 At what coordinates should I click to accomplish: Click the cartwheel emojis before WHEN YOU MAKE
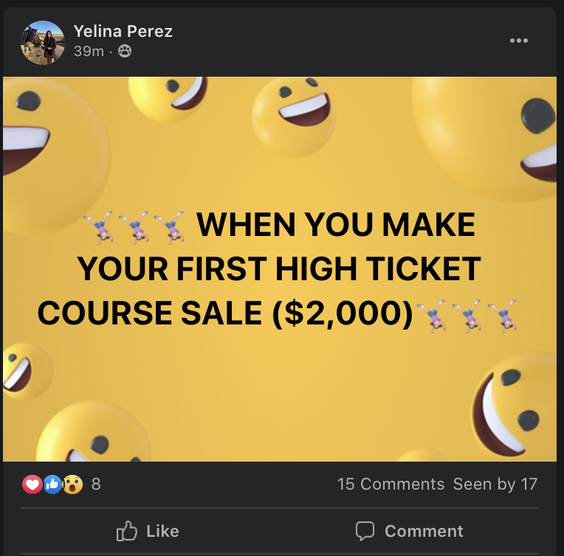click(134, 228)
